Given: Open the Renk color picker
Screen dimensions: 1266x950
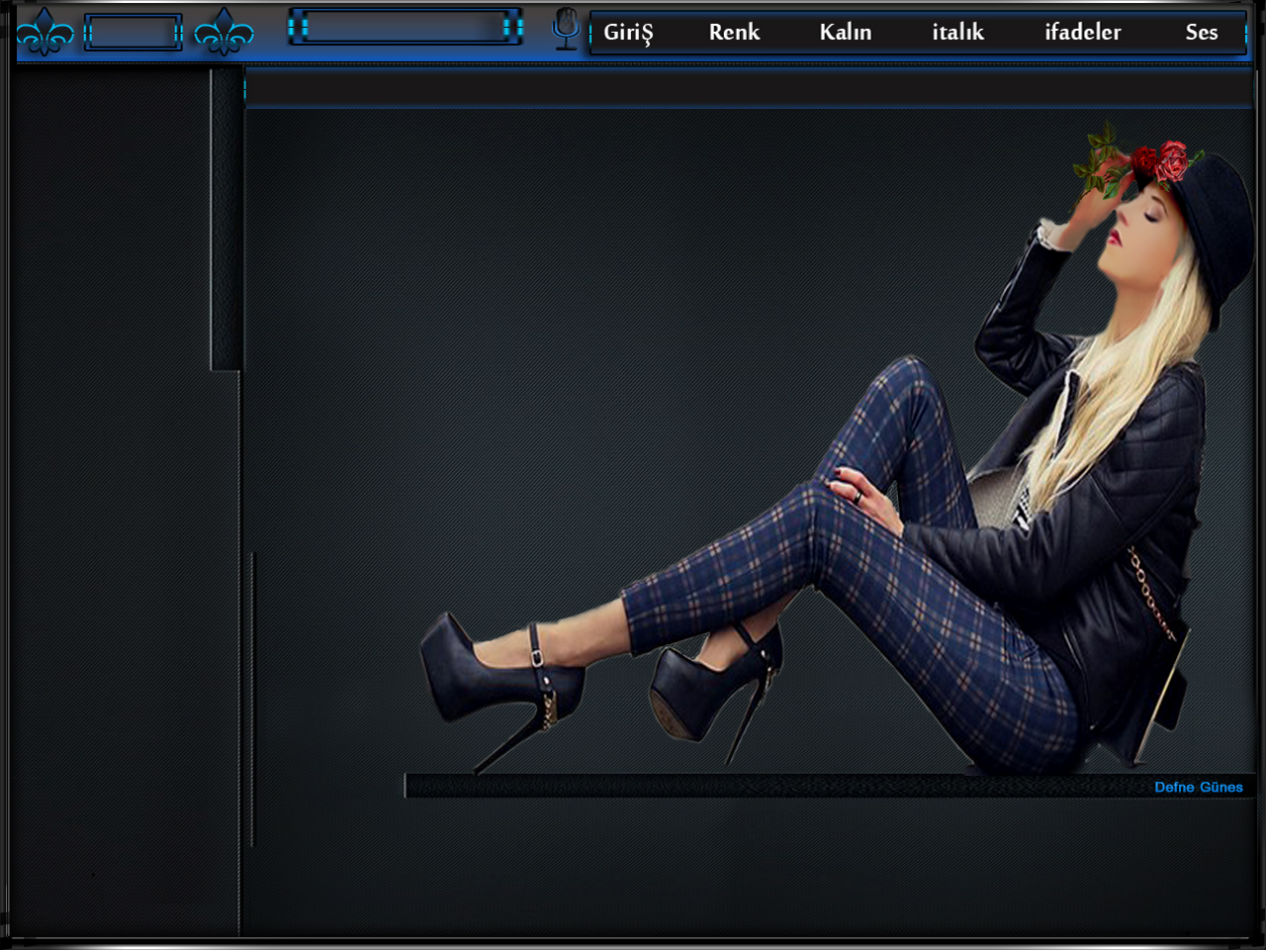Looking at the screenshot, I should [734, 33].
